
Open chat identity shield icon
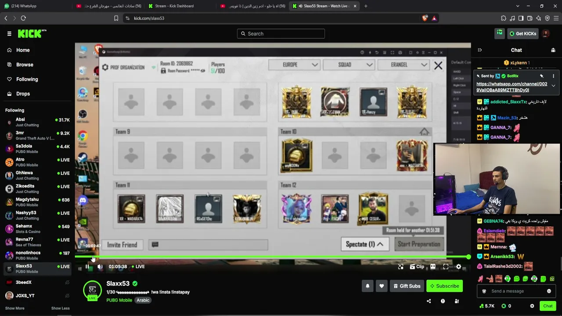pyautogui.click(x=484, y=291)
